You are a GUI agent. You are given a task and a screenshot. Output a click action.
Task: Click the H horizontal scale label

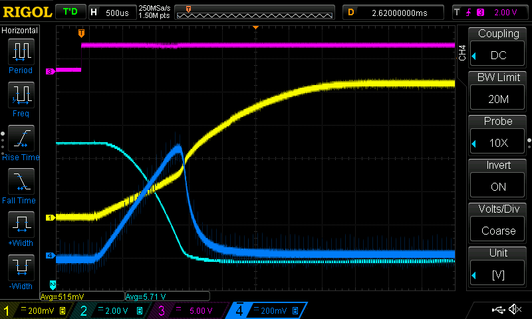click(x=94, y=13)
